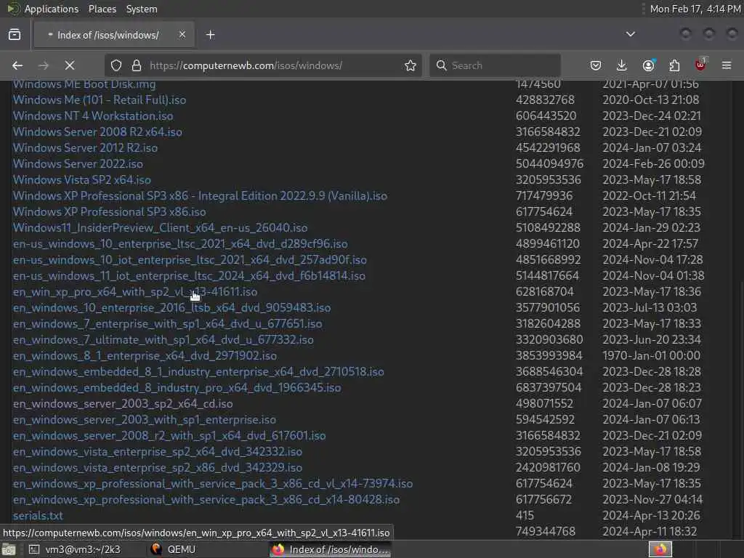Download en_windows_7_ultimate_with_sp1 iso
Image resolution: width=744 pixels, height=558 pixels.
(163, 340)
